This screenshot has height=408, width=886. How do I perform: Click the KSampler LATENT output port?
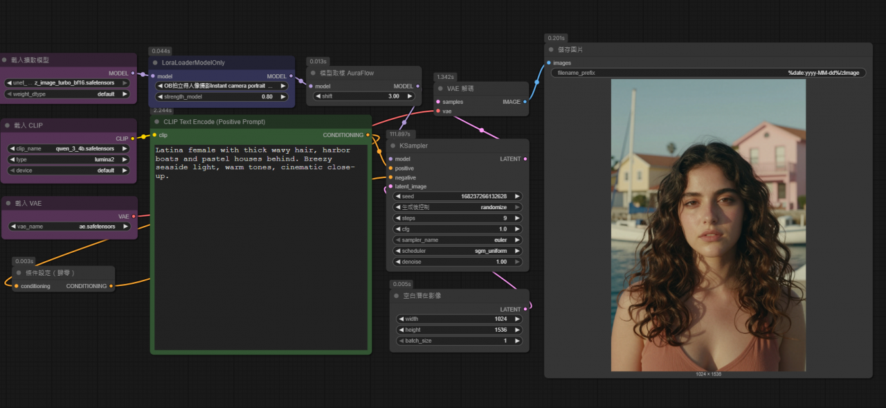525,159
